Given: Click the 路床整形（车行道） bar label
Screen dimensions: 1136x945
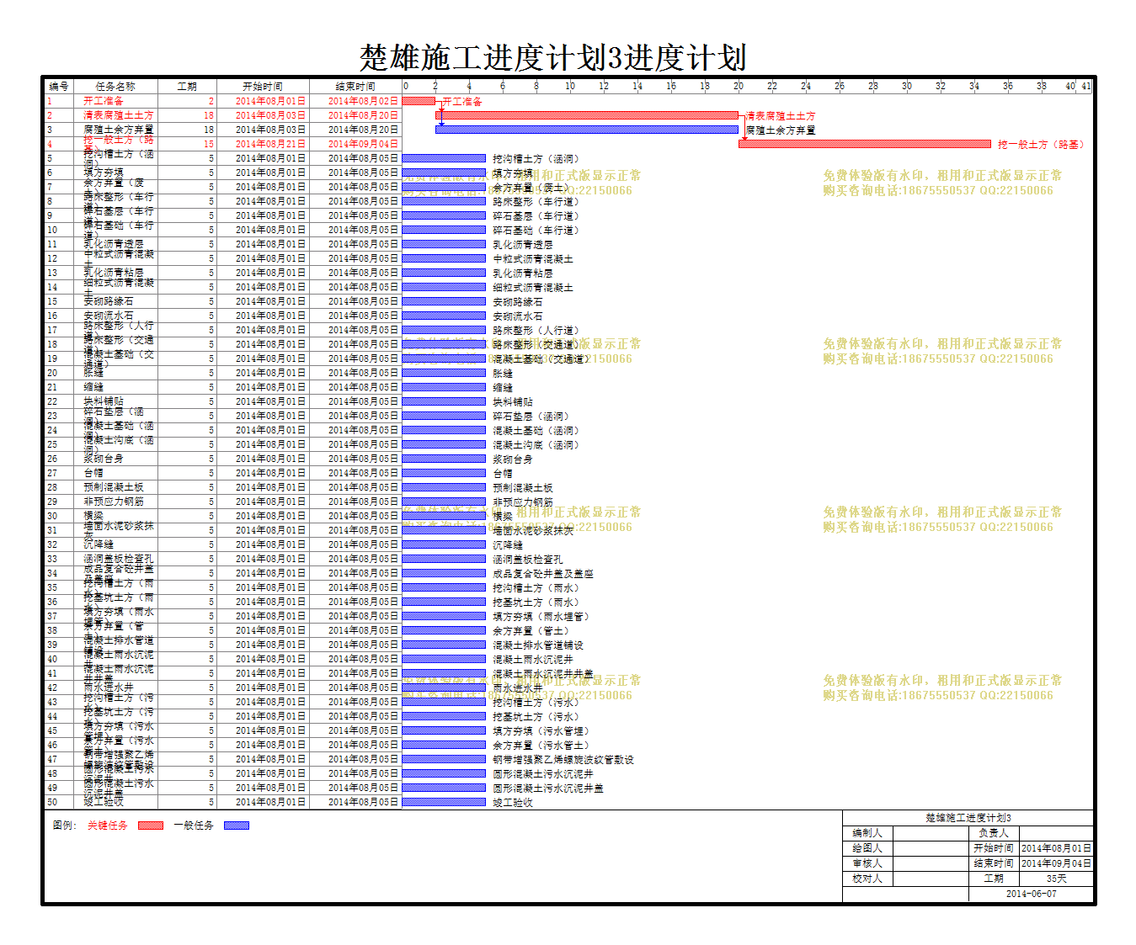Looking at the screenshot, I should (536, 202).
